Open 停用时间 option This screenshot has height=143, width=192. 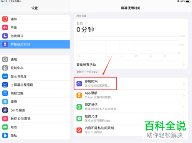[x=131, y=83]
